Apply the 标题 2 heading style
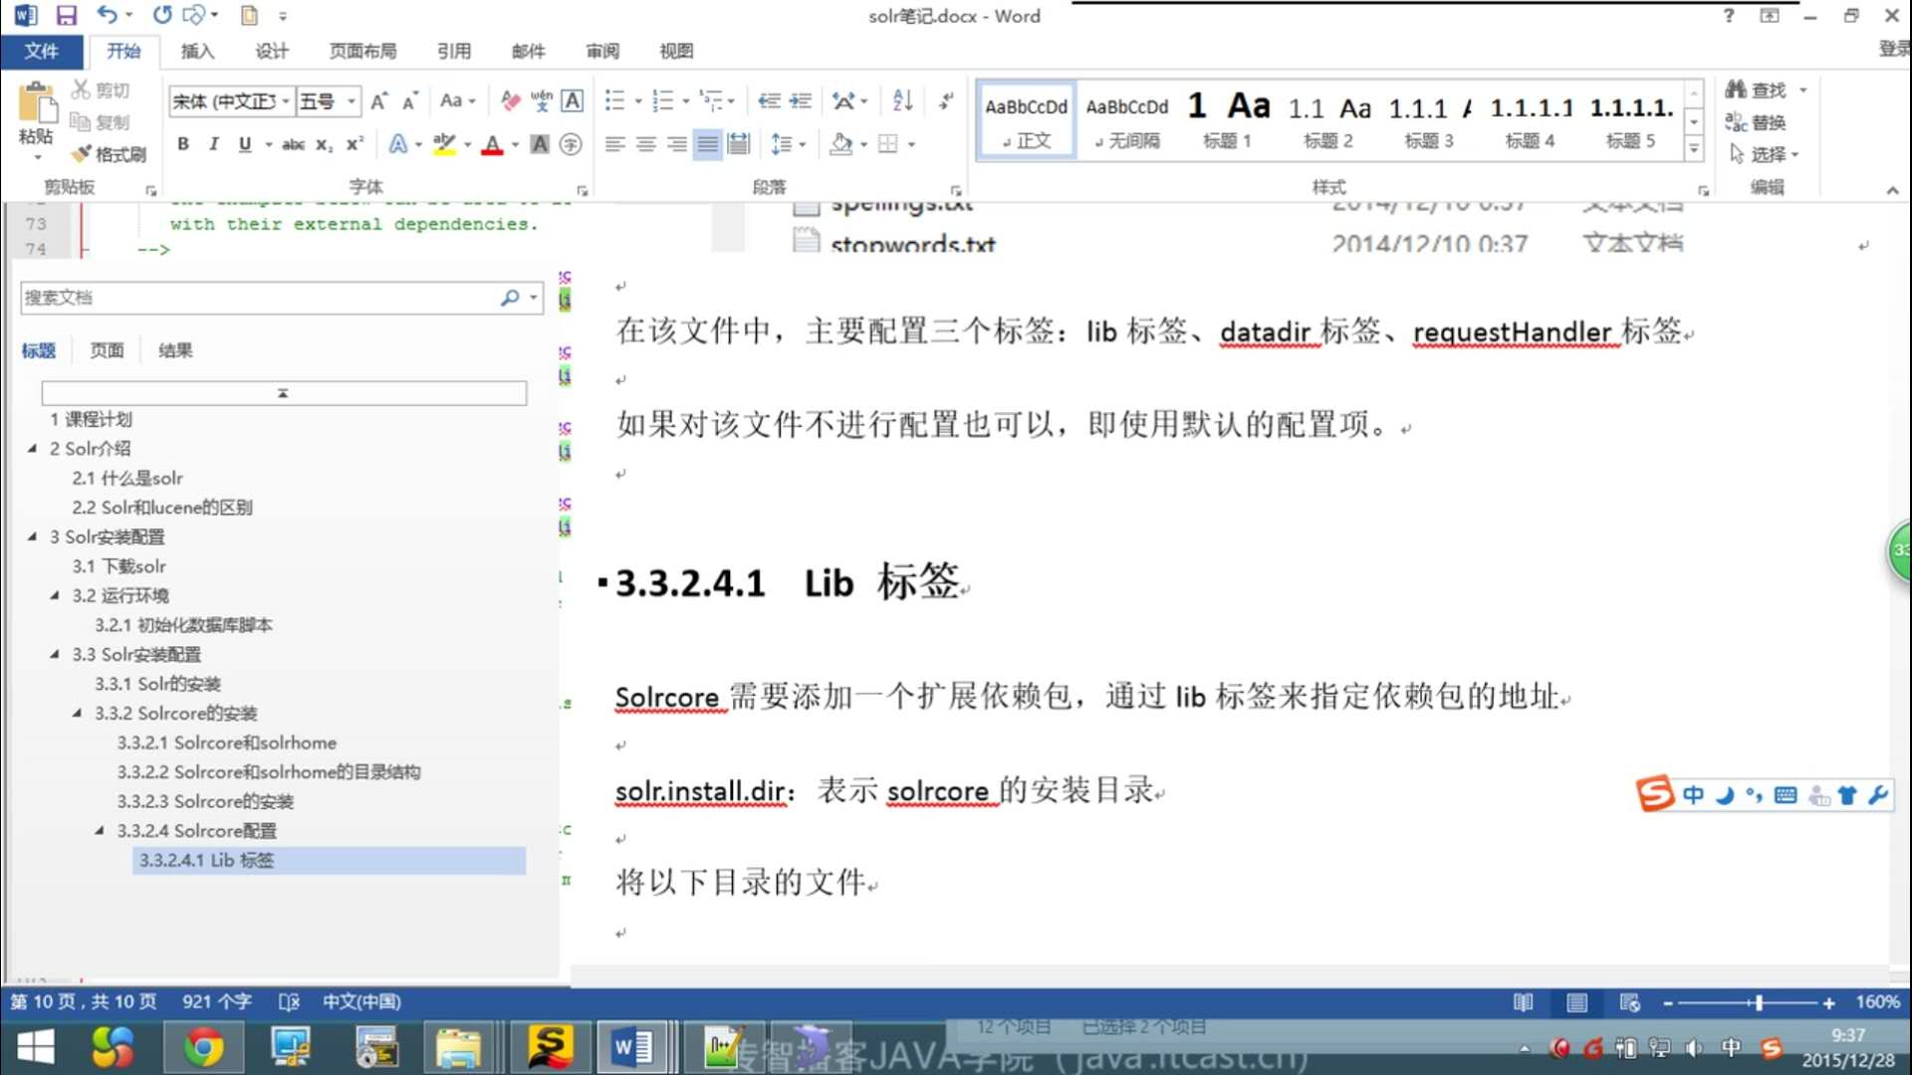1912x1075 pixels. (1328, 119)
